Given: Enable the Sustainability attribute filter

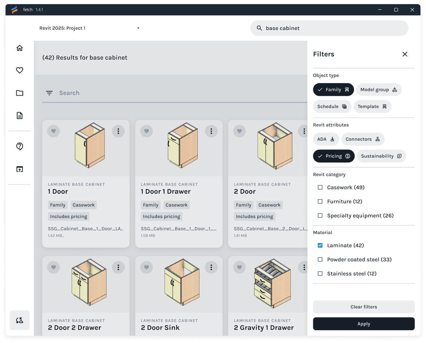Looking at the screenshot, I should point(381,156).
